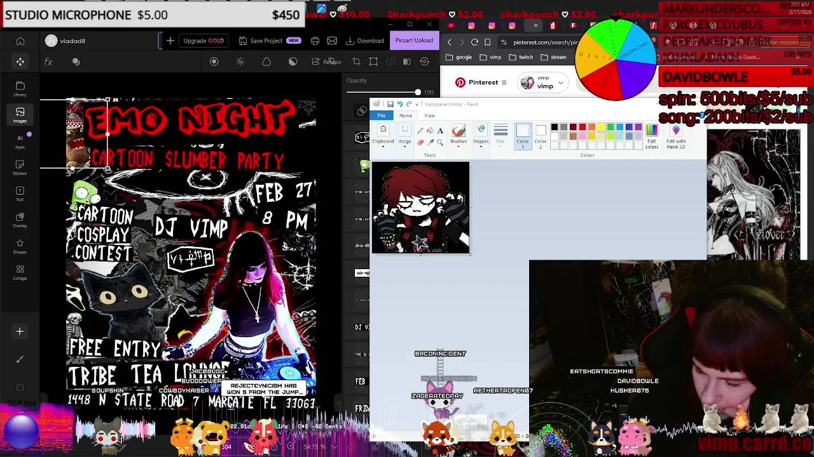Click Save Project in Picsart
Viewport: 814px width, 457px height.
point(269,41)
